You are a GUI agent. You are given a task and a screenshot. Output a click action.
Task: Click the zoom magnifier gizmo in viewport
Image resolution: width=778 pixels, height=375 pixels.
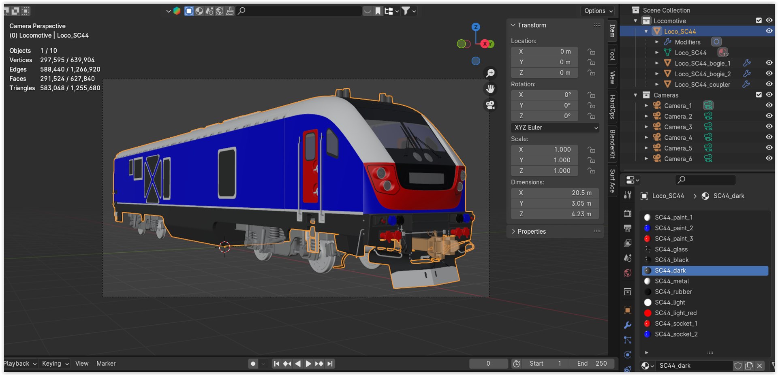490,73
